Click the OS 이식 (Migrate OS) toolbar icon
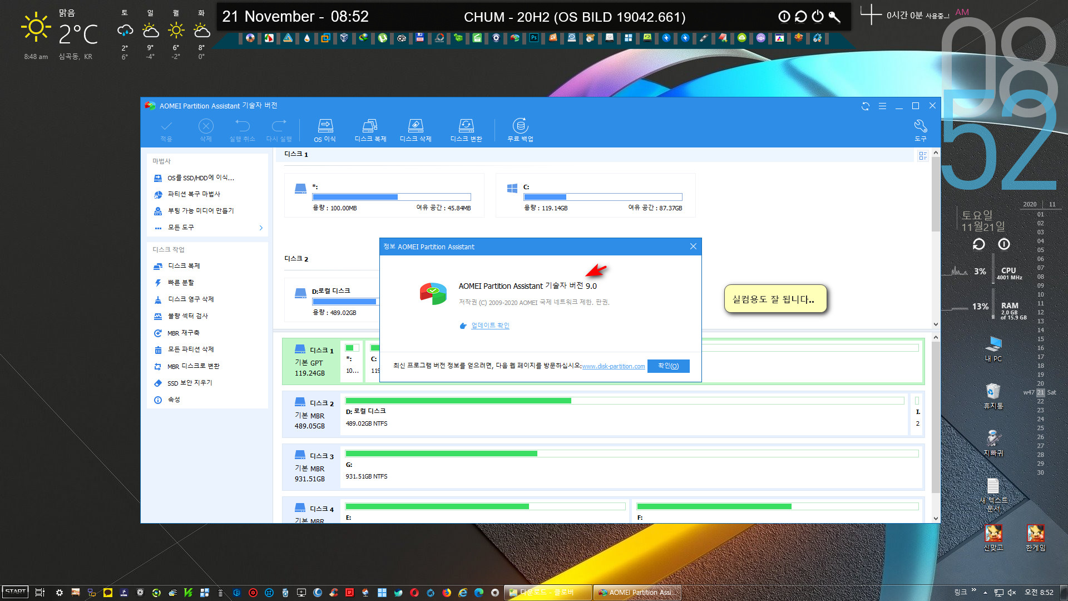1068x601 pixels. pos(325,130)
